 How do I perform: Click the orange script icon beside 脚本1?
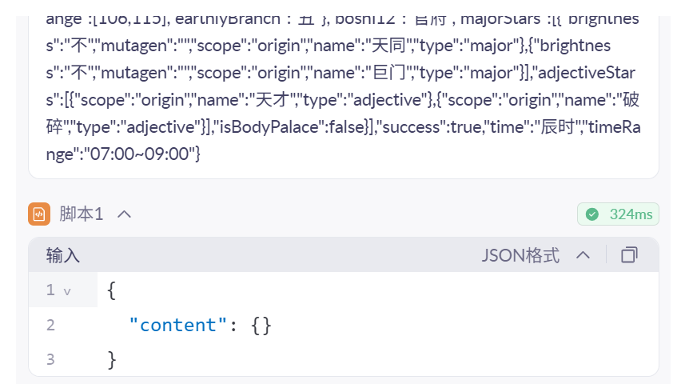39,214
